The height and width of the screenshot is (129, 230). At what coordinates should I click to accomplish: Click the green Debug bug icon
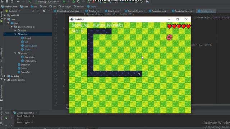tap(74, 1)
